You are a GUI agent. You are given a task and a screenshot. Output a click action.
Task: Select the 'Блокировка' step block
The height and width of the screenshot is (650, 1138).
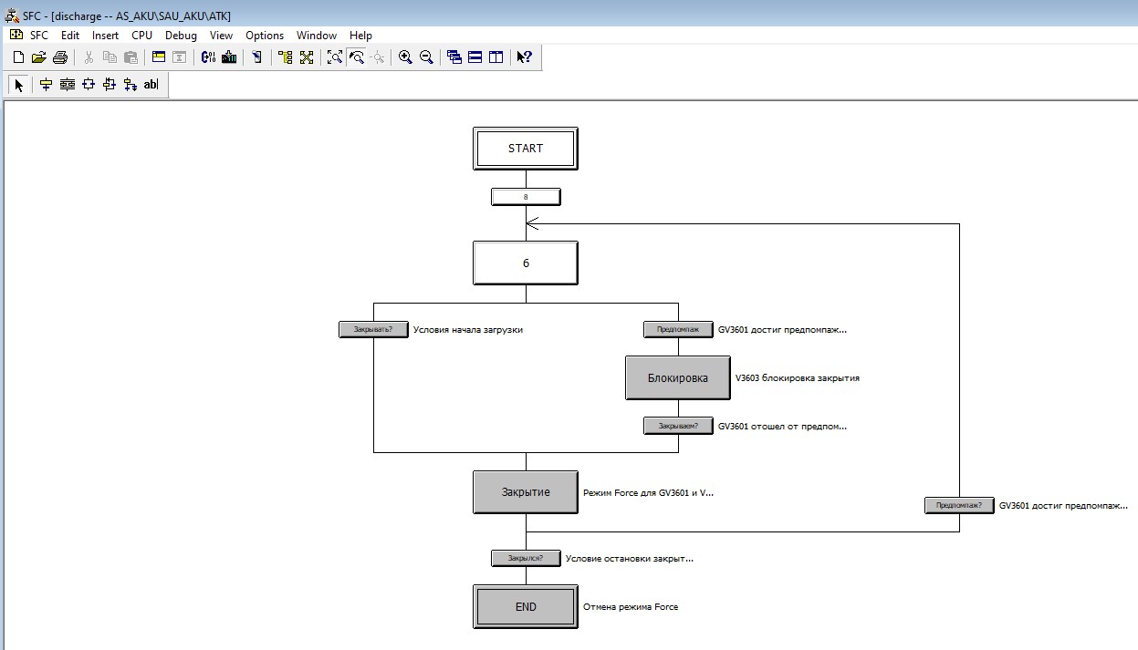pos(678,377)
